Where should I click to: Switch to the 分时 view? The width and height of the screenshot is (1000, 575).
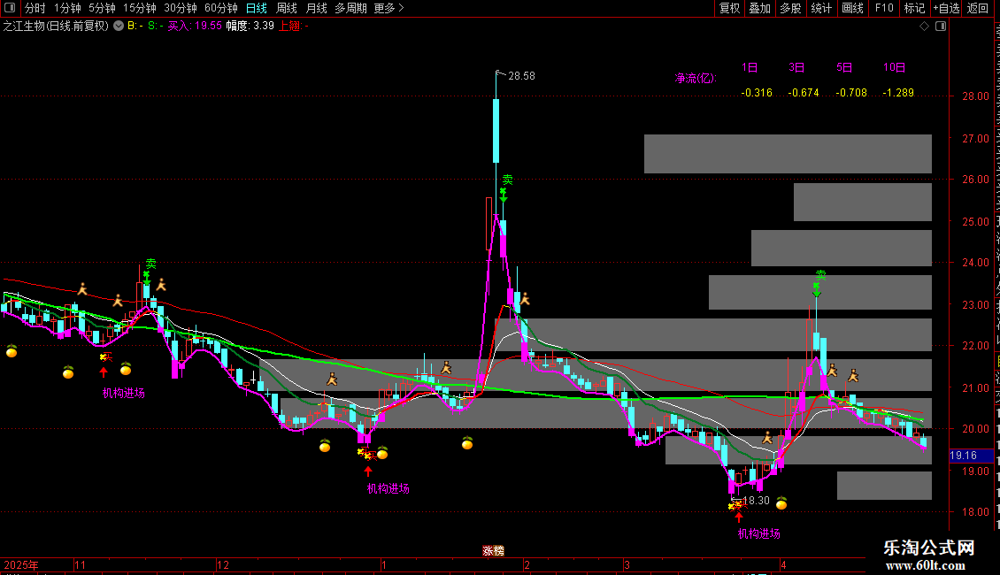coord(35,8)
